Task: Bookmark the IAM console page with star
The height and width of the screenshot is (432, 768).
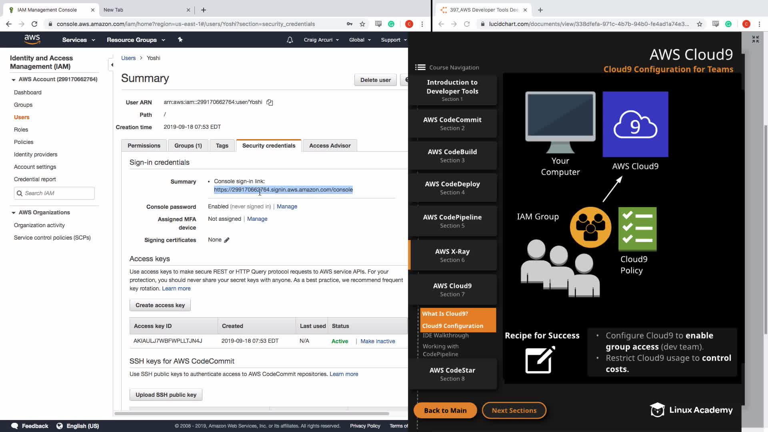Action: (x=362, y=24)
